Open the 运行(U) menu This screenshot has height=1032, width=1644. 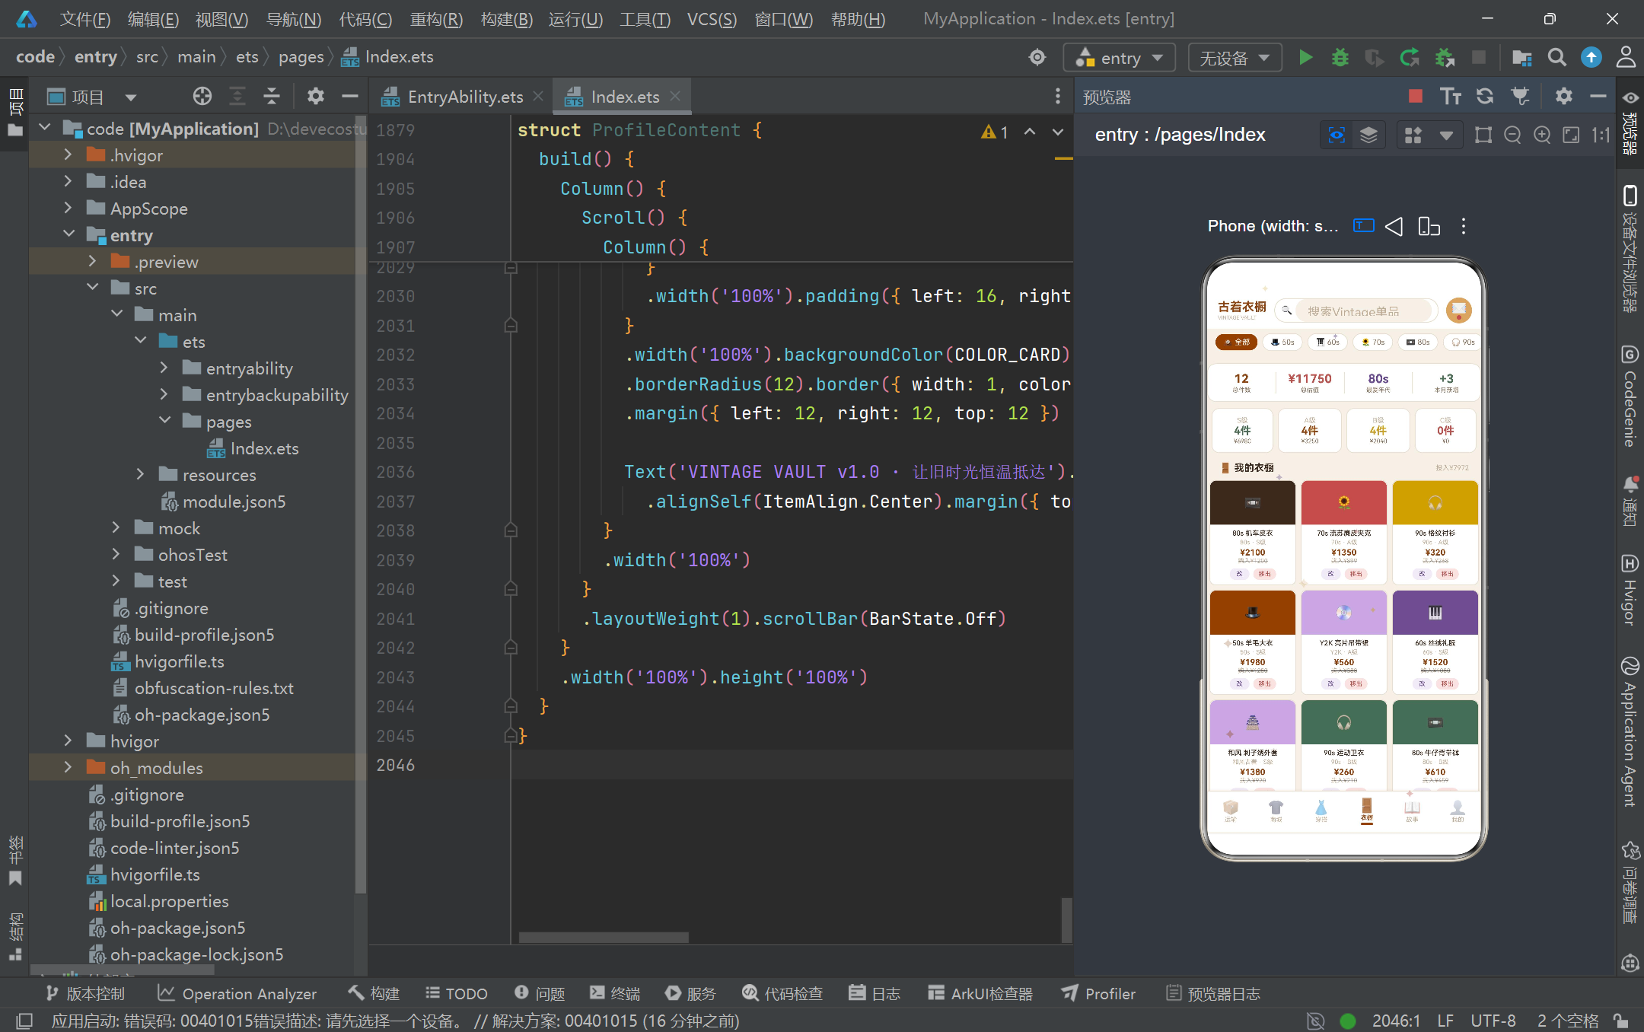pos(575,19)
